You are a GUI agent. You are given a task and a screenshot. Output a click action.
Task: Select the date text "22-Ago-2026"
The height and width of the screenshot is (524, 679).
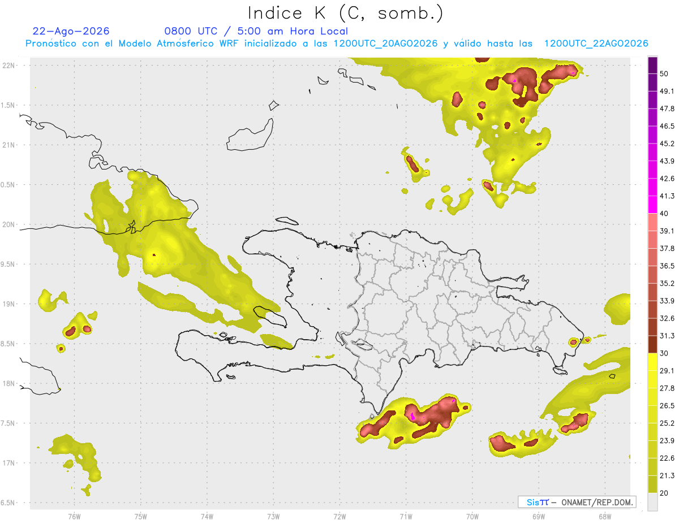[x=71, y=31]
